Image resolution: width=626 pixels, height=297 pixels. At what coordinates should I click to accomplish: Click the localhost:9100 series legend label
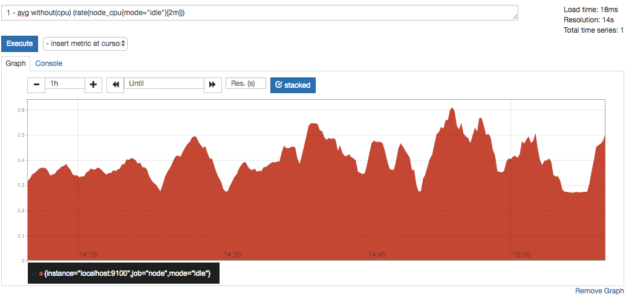[x=128, y=275]
